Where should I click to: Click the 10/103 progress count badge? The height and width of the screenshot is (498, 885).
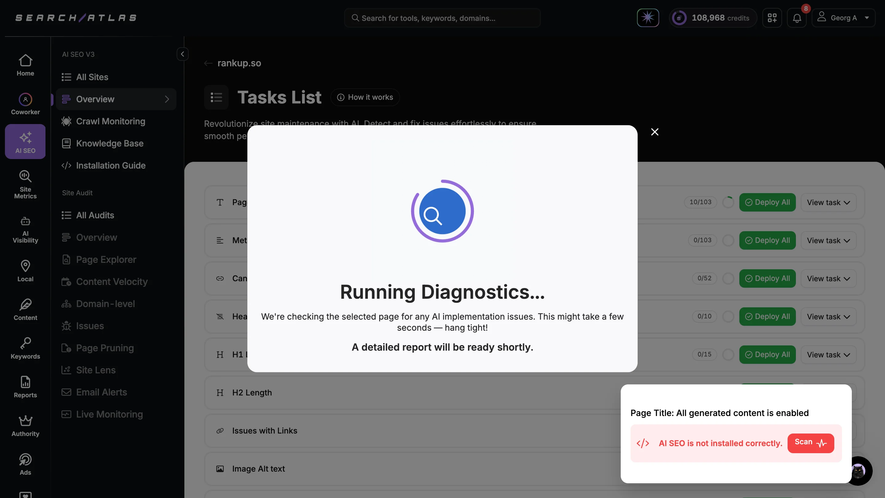(x=700, y=202)
